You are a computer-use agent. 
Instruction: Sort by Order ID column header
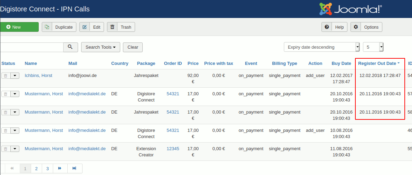pyautogui.click(x=173, y=63)
